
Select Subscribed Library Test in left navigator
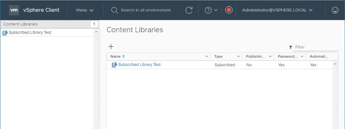30,32
